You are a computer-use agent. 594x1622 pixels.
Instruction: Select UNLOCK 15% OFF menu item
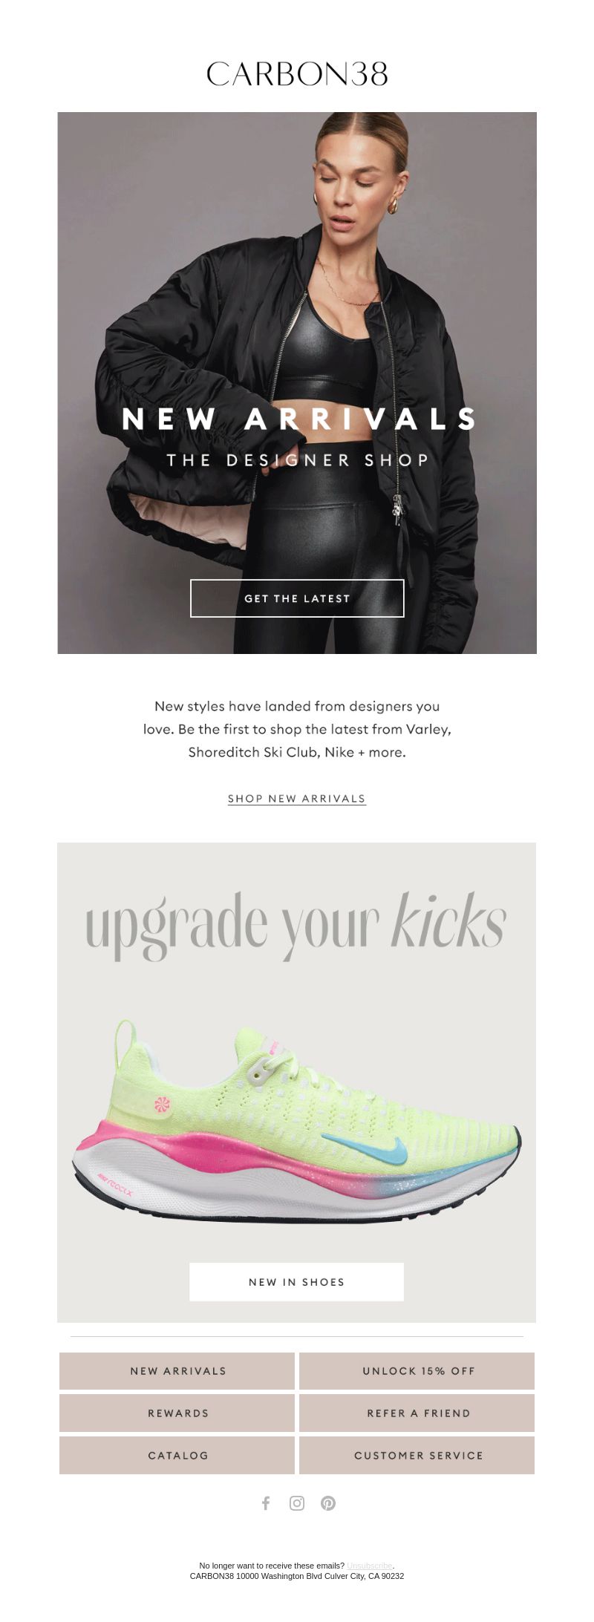point(417,1371)
